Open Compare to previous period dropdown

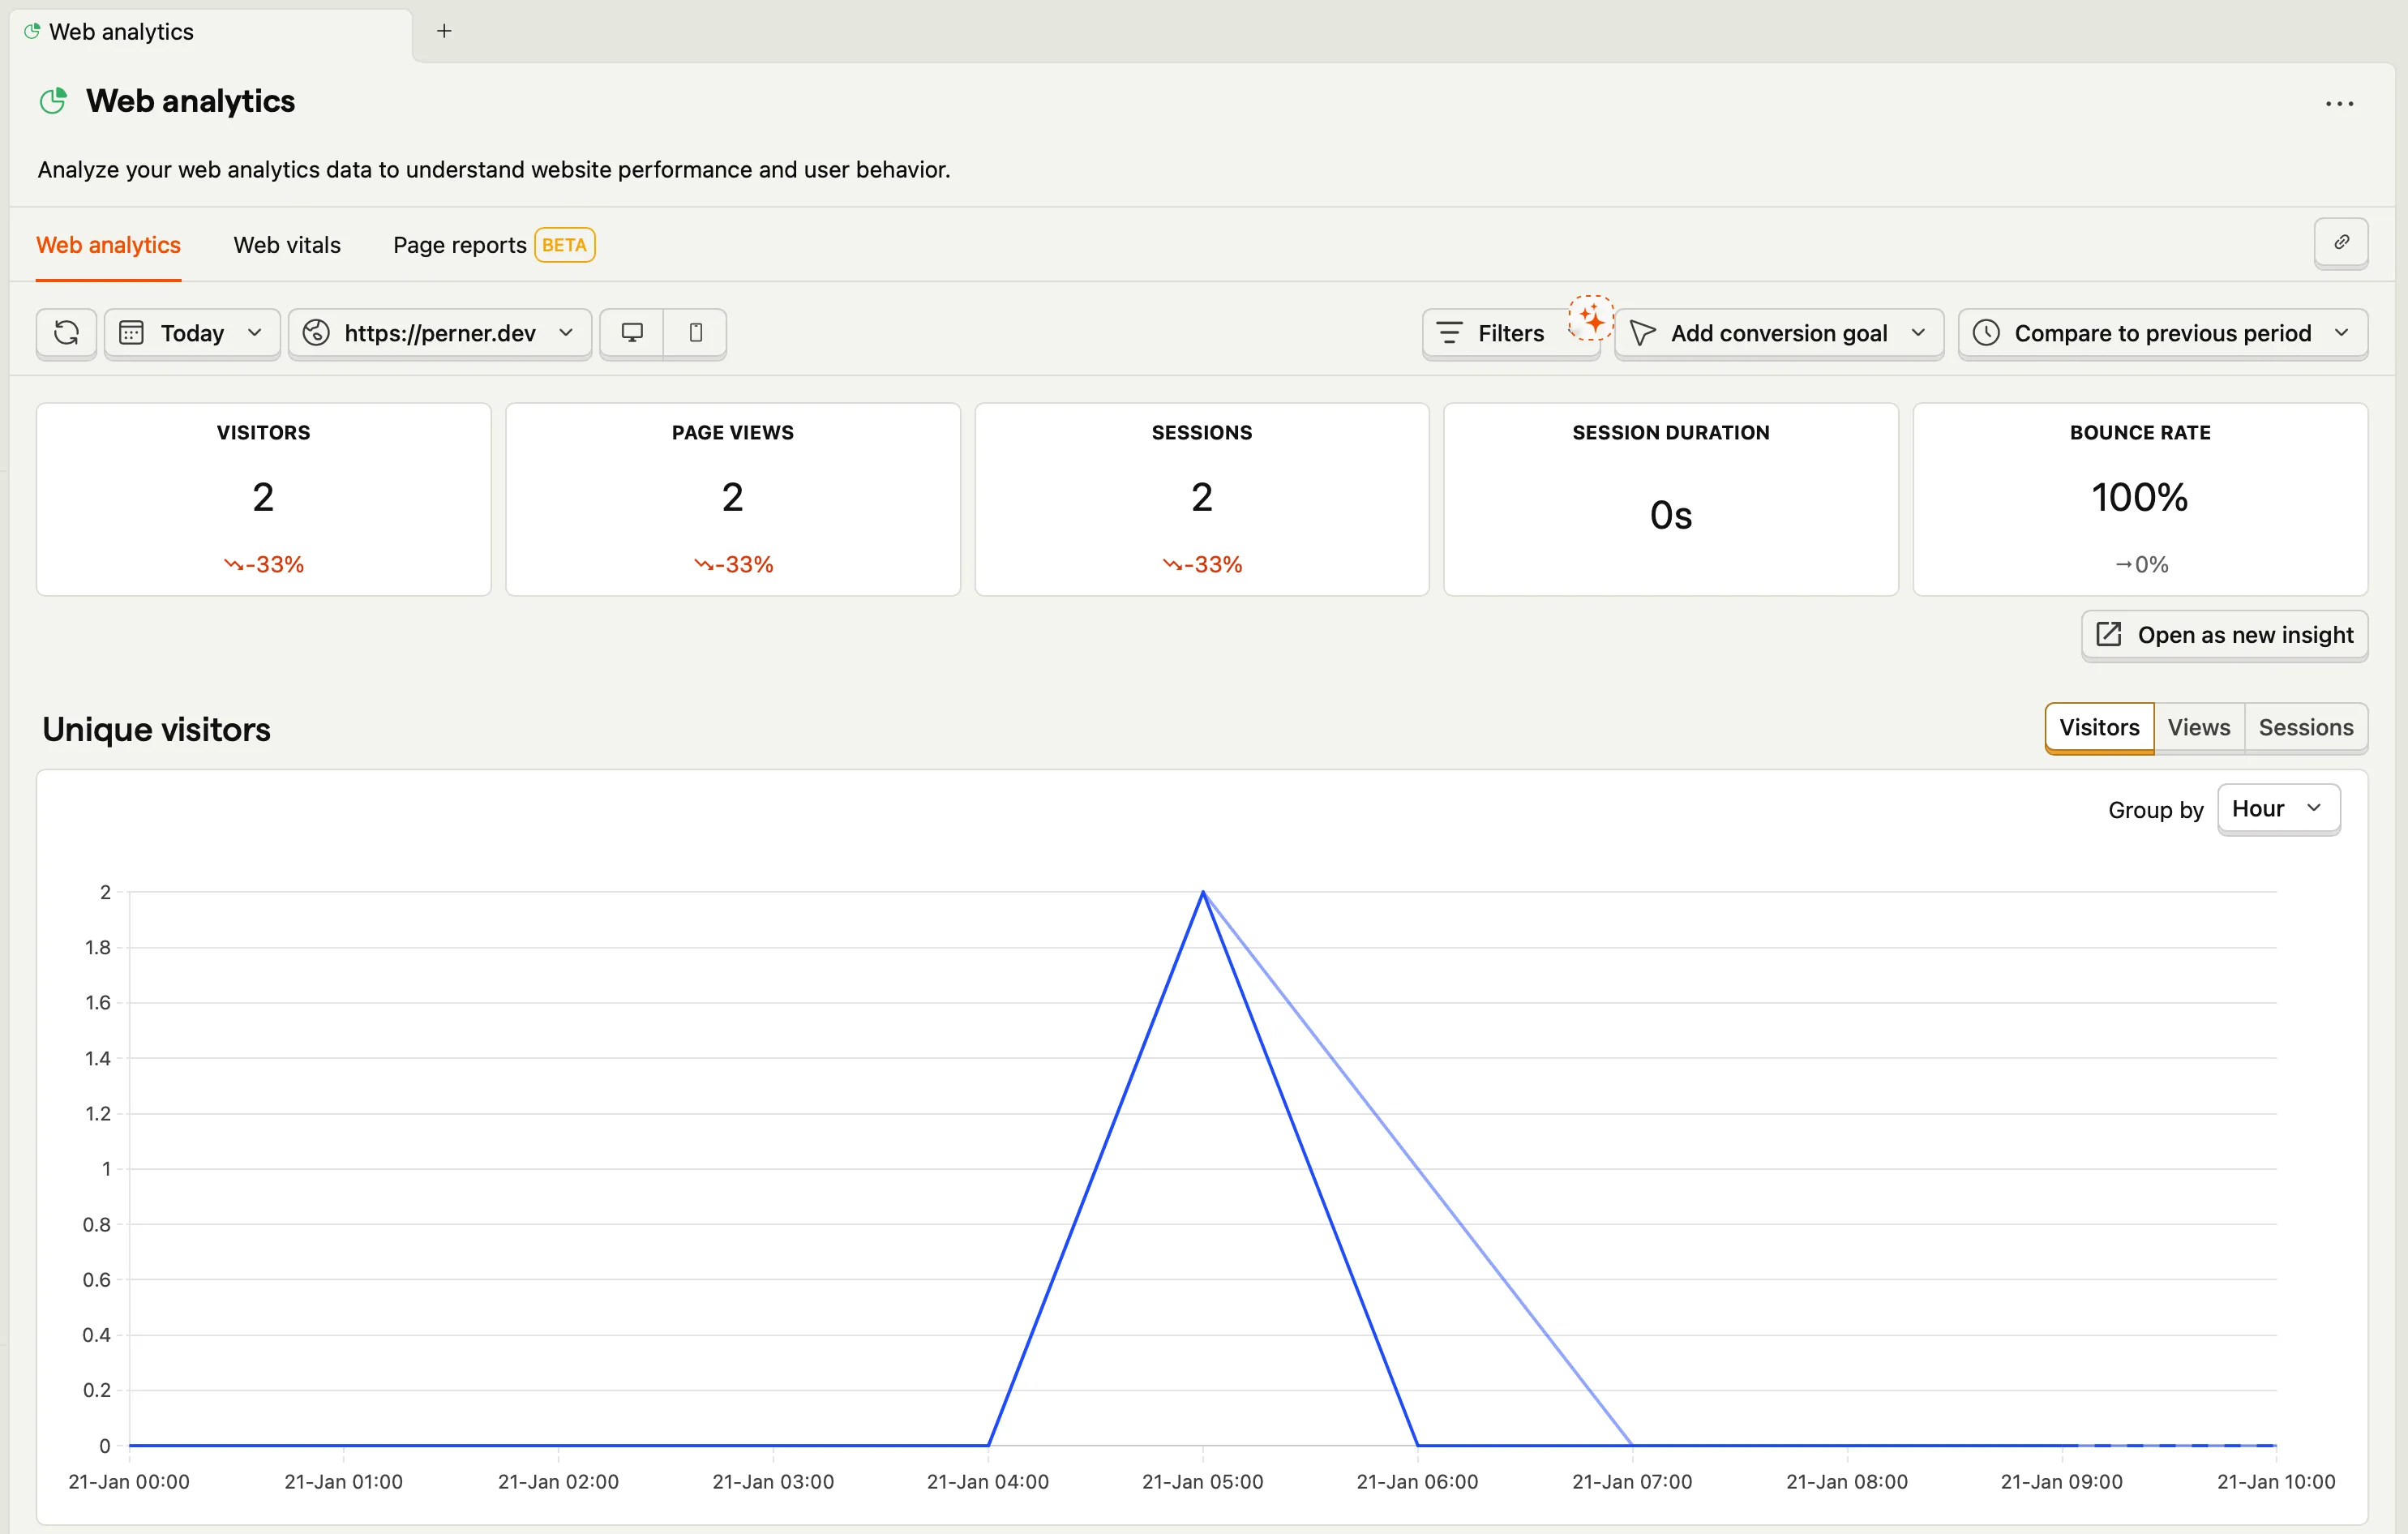point(2163,333)
